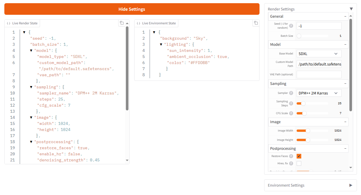The width and height of the screenshot is (361, 195).
Task: Collapse the Render Settings accordion
Action: (351, 9)
